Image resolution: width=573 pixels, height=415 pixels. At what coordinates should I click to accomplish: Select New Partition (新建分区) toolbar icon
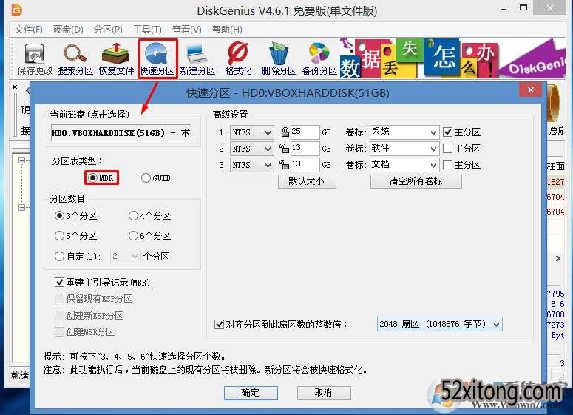[197, 59]
